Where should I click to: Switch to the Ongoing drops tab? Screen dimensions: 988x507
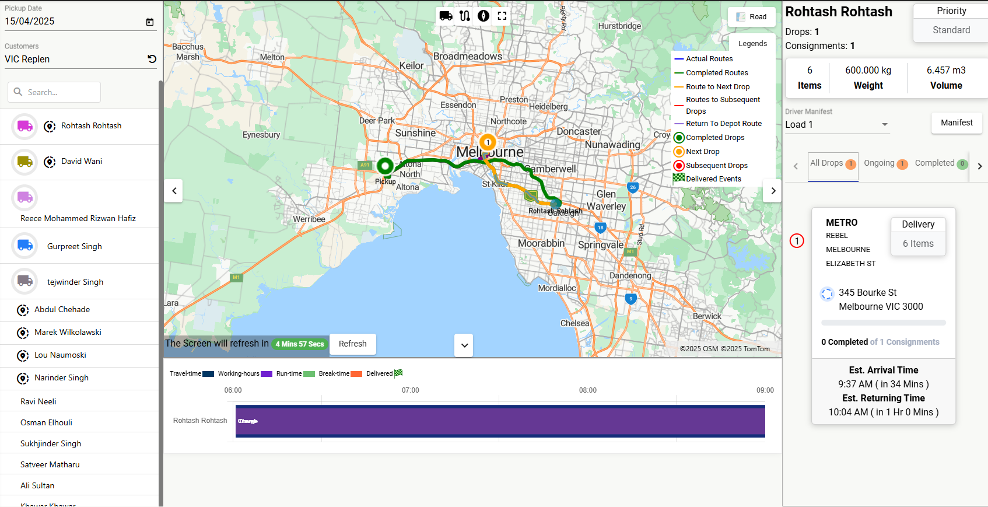pyautogui.click(x=885, y=163)
